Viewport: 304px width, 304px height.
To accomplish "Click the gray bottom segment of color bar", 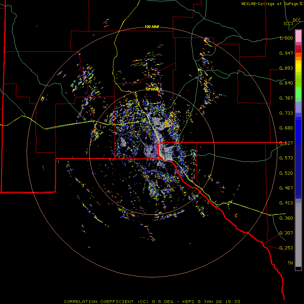I will 298,235.
